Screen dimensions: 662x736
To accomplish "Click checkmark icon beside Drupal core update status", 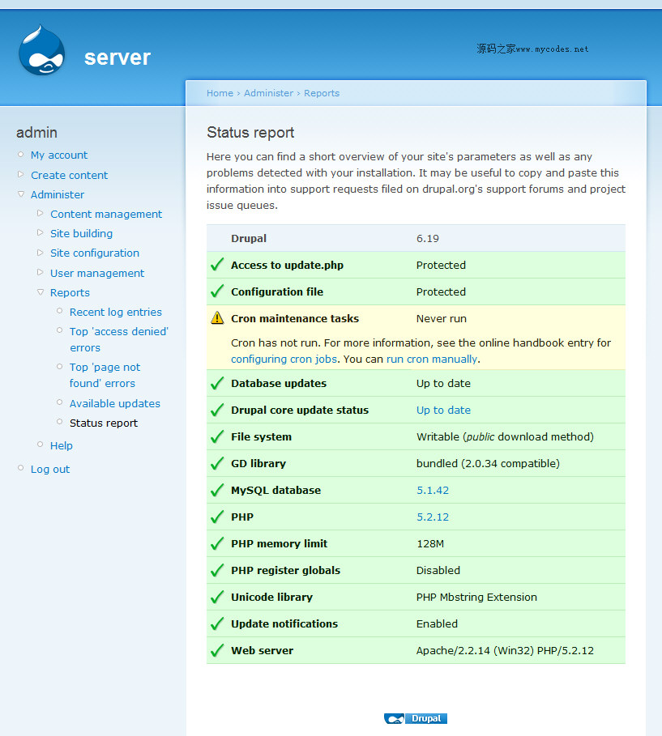I will pyautogui.click(x=217, y=410).
